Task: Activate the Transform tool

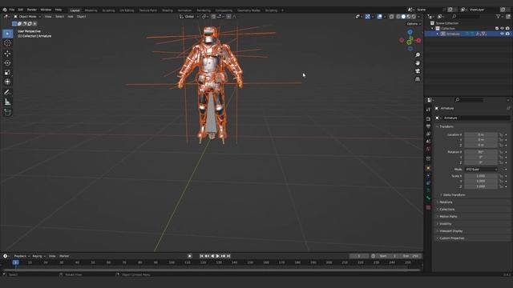Action: [7, 82]
